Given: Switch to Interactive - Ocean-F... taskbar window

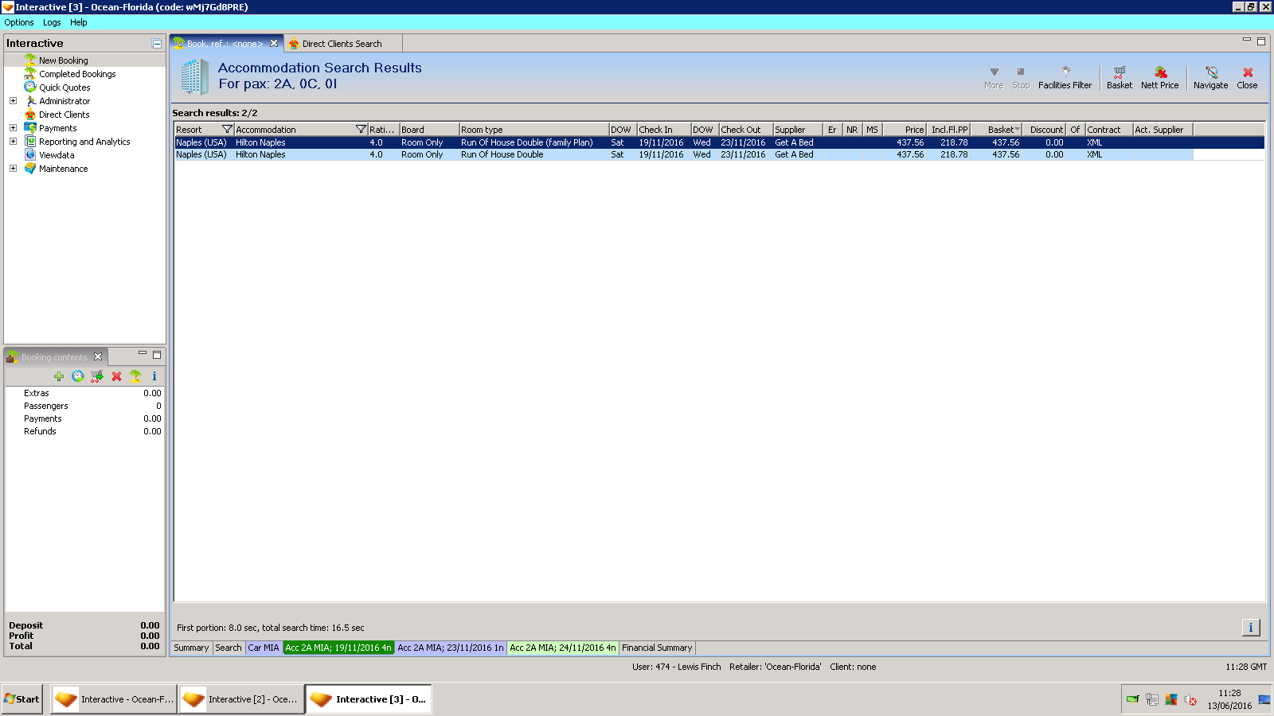Looking at the screenshot, I should point(113,699).
